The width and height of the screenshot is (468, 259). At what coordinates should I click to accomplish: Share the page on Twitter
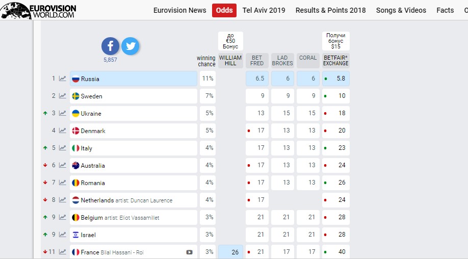pos(130,46)
